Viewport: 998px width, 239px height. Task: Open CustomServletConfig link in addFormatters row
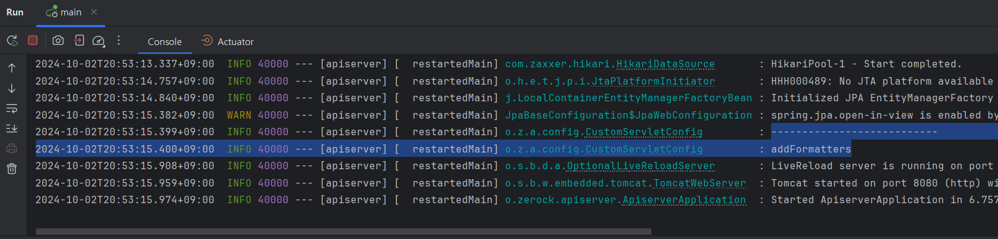[644, 149]
